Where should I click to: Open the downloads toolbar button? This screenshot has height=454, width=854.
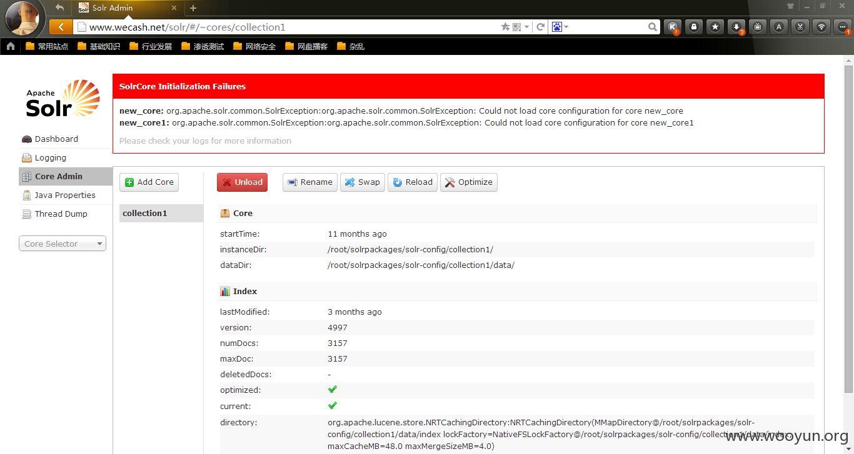click(x=736, y=27)
